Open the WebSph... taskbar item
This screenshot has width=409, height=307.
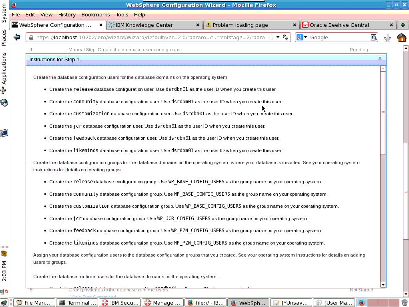(248, 303)
